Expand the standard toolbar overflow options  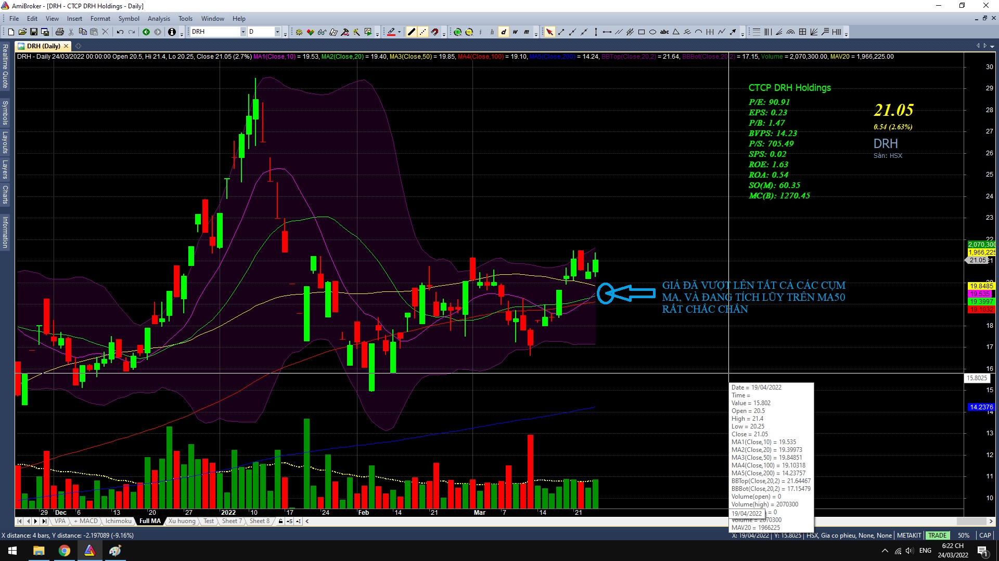182,33
